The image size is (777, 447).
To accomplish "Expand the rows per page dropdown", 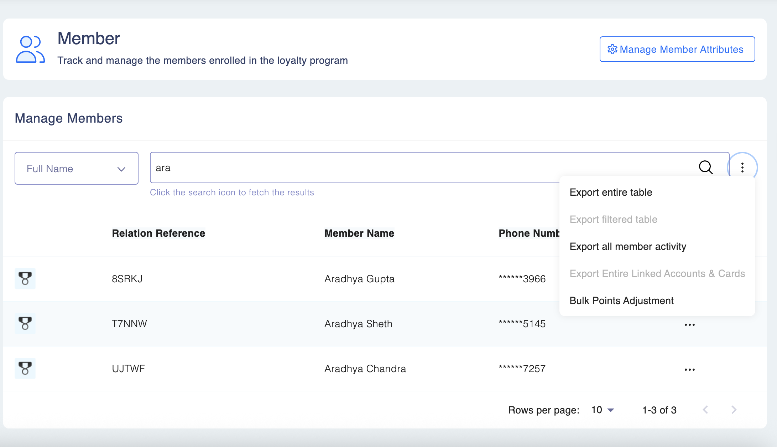I will tap(603, 410).
